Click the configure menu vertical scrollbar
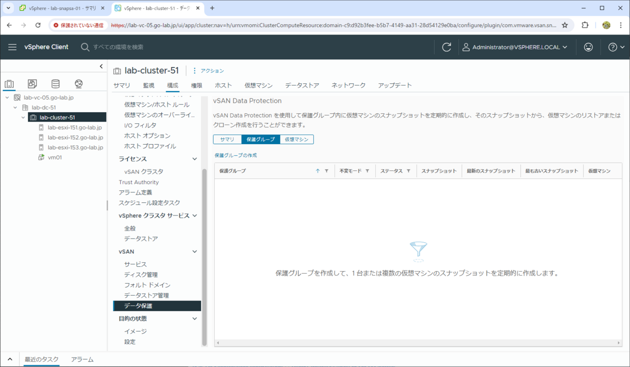Image resolution: width=630 pixels, height=367 pixels. click(x=205, y=257)
